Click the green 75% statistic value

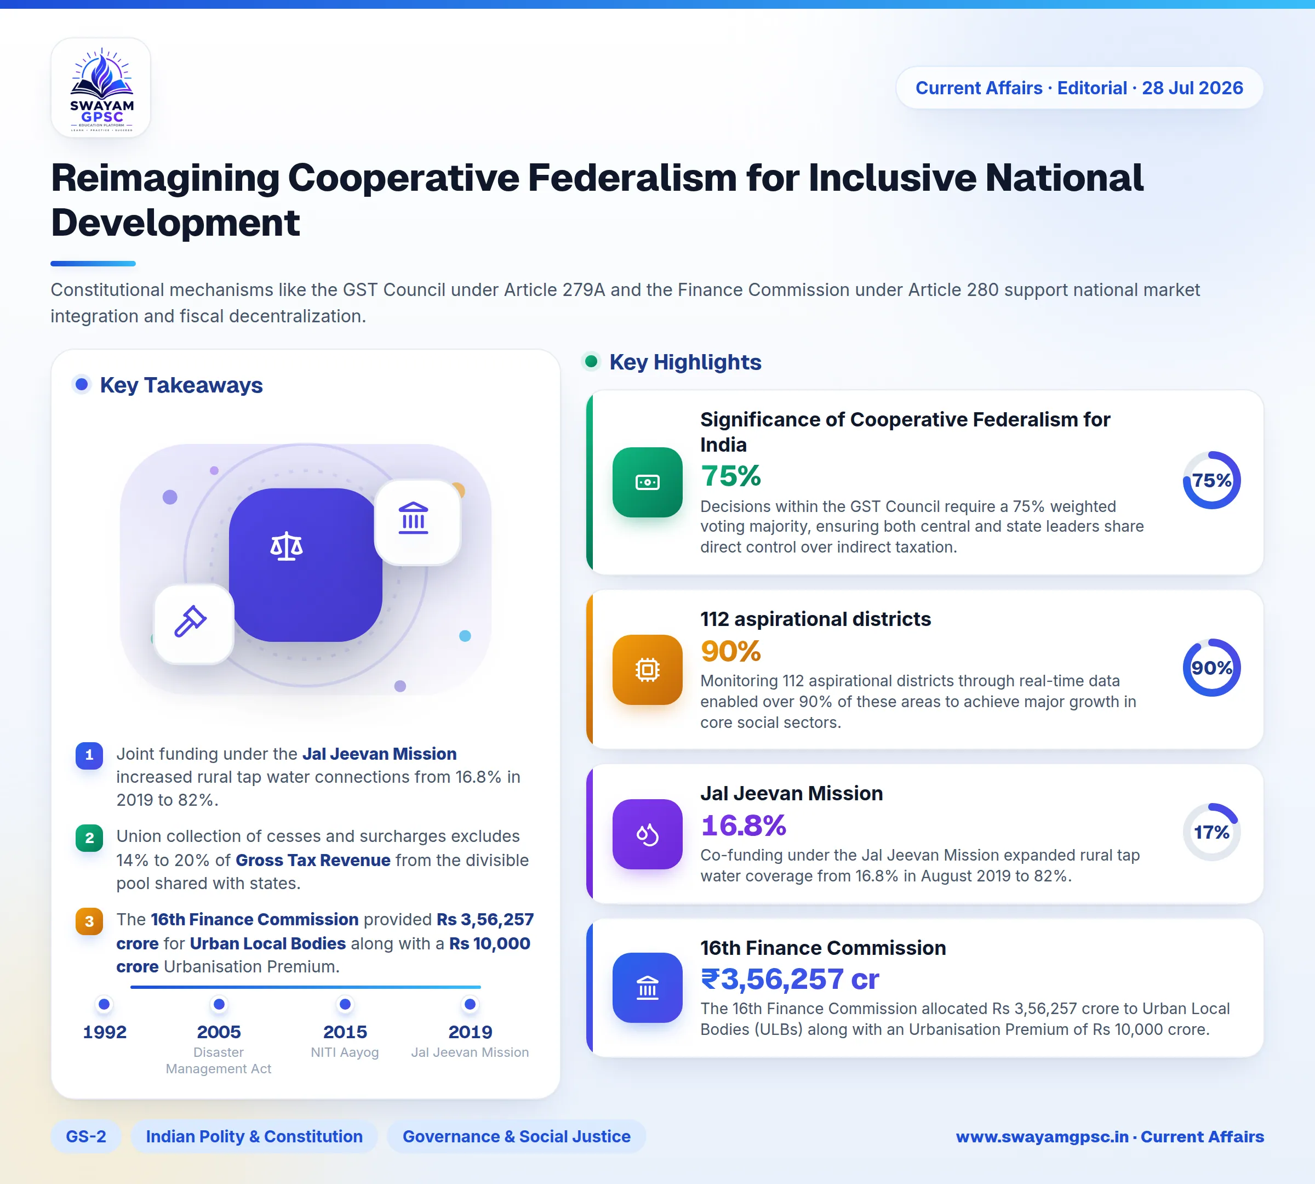click(730, 476)
